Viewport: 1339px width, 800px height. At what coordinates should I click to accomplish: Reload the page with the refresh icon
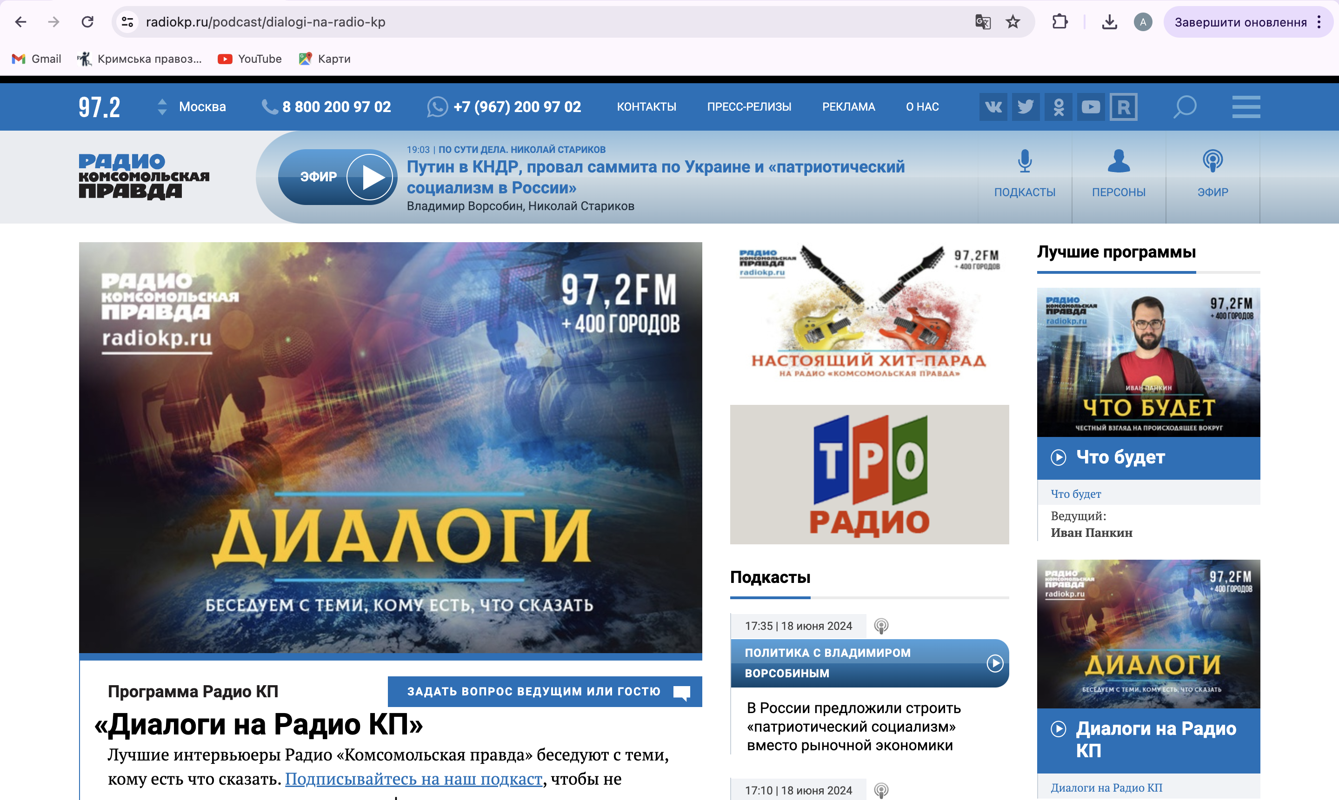point(87,22)
